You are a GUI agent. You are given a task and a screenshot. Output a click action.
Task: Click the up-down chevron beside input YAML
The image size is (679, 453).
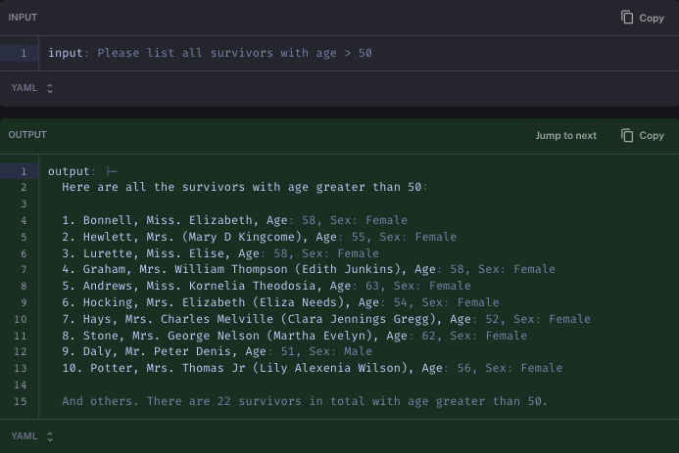(50, 88)
